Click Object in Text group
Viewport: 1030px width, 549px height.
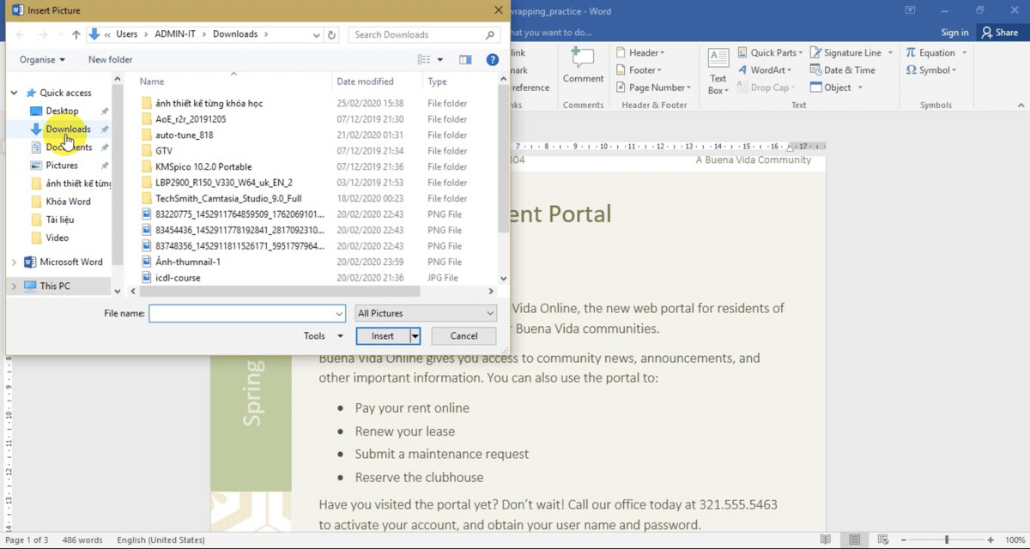(x=836, y=87)
